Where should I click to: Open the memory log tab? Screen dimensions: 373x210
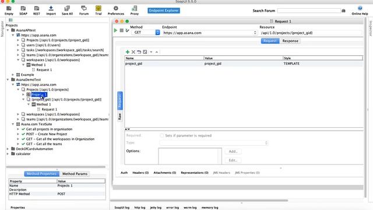point(210,208)
